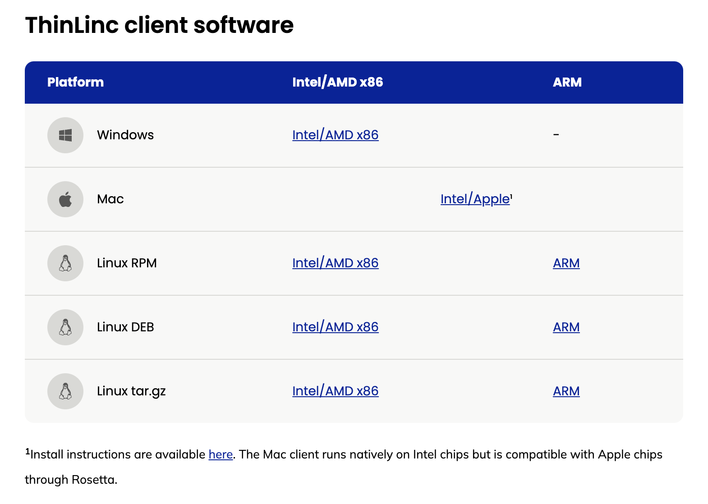The width and height of the screenshot is (708, 504).
Task: Click the 'through Rosetta.' footnote text
Action: pyautogui.click(x=71, y=480)
